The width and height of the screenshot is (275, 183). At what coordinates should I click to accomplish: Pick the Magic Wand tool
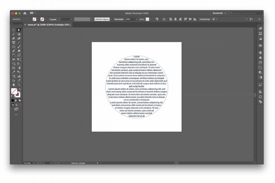point(14,34)
